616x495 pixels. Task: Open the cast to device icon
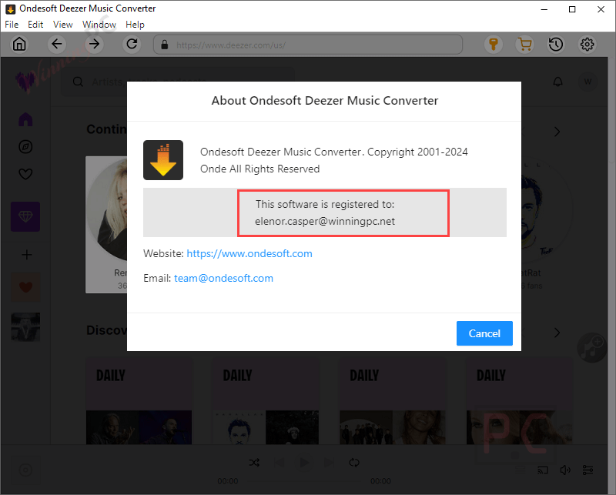click(543, 470)
